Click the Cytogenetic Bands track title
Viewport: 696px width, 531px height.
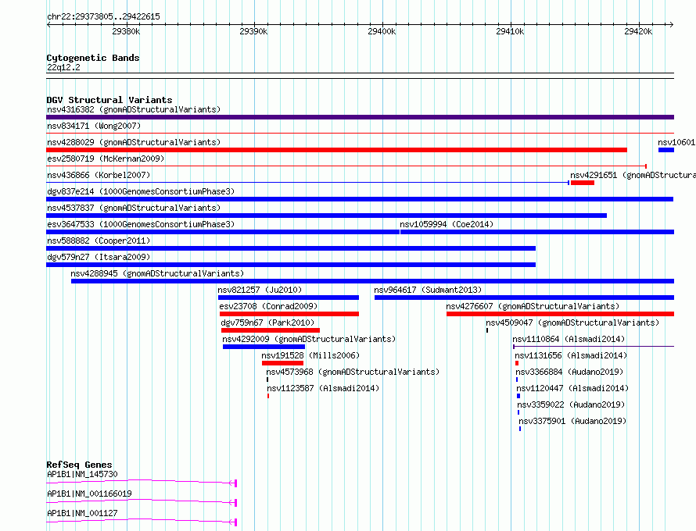coord(93,58)
